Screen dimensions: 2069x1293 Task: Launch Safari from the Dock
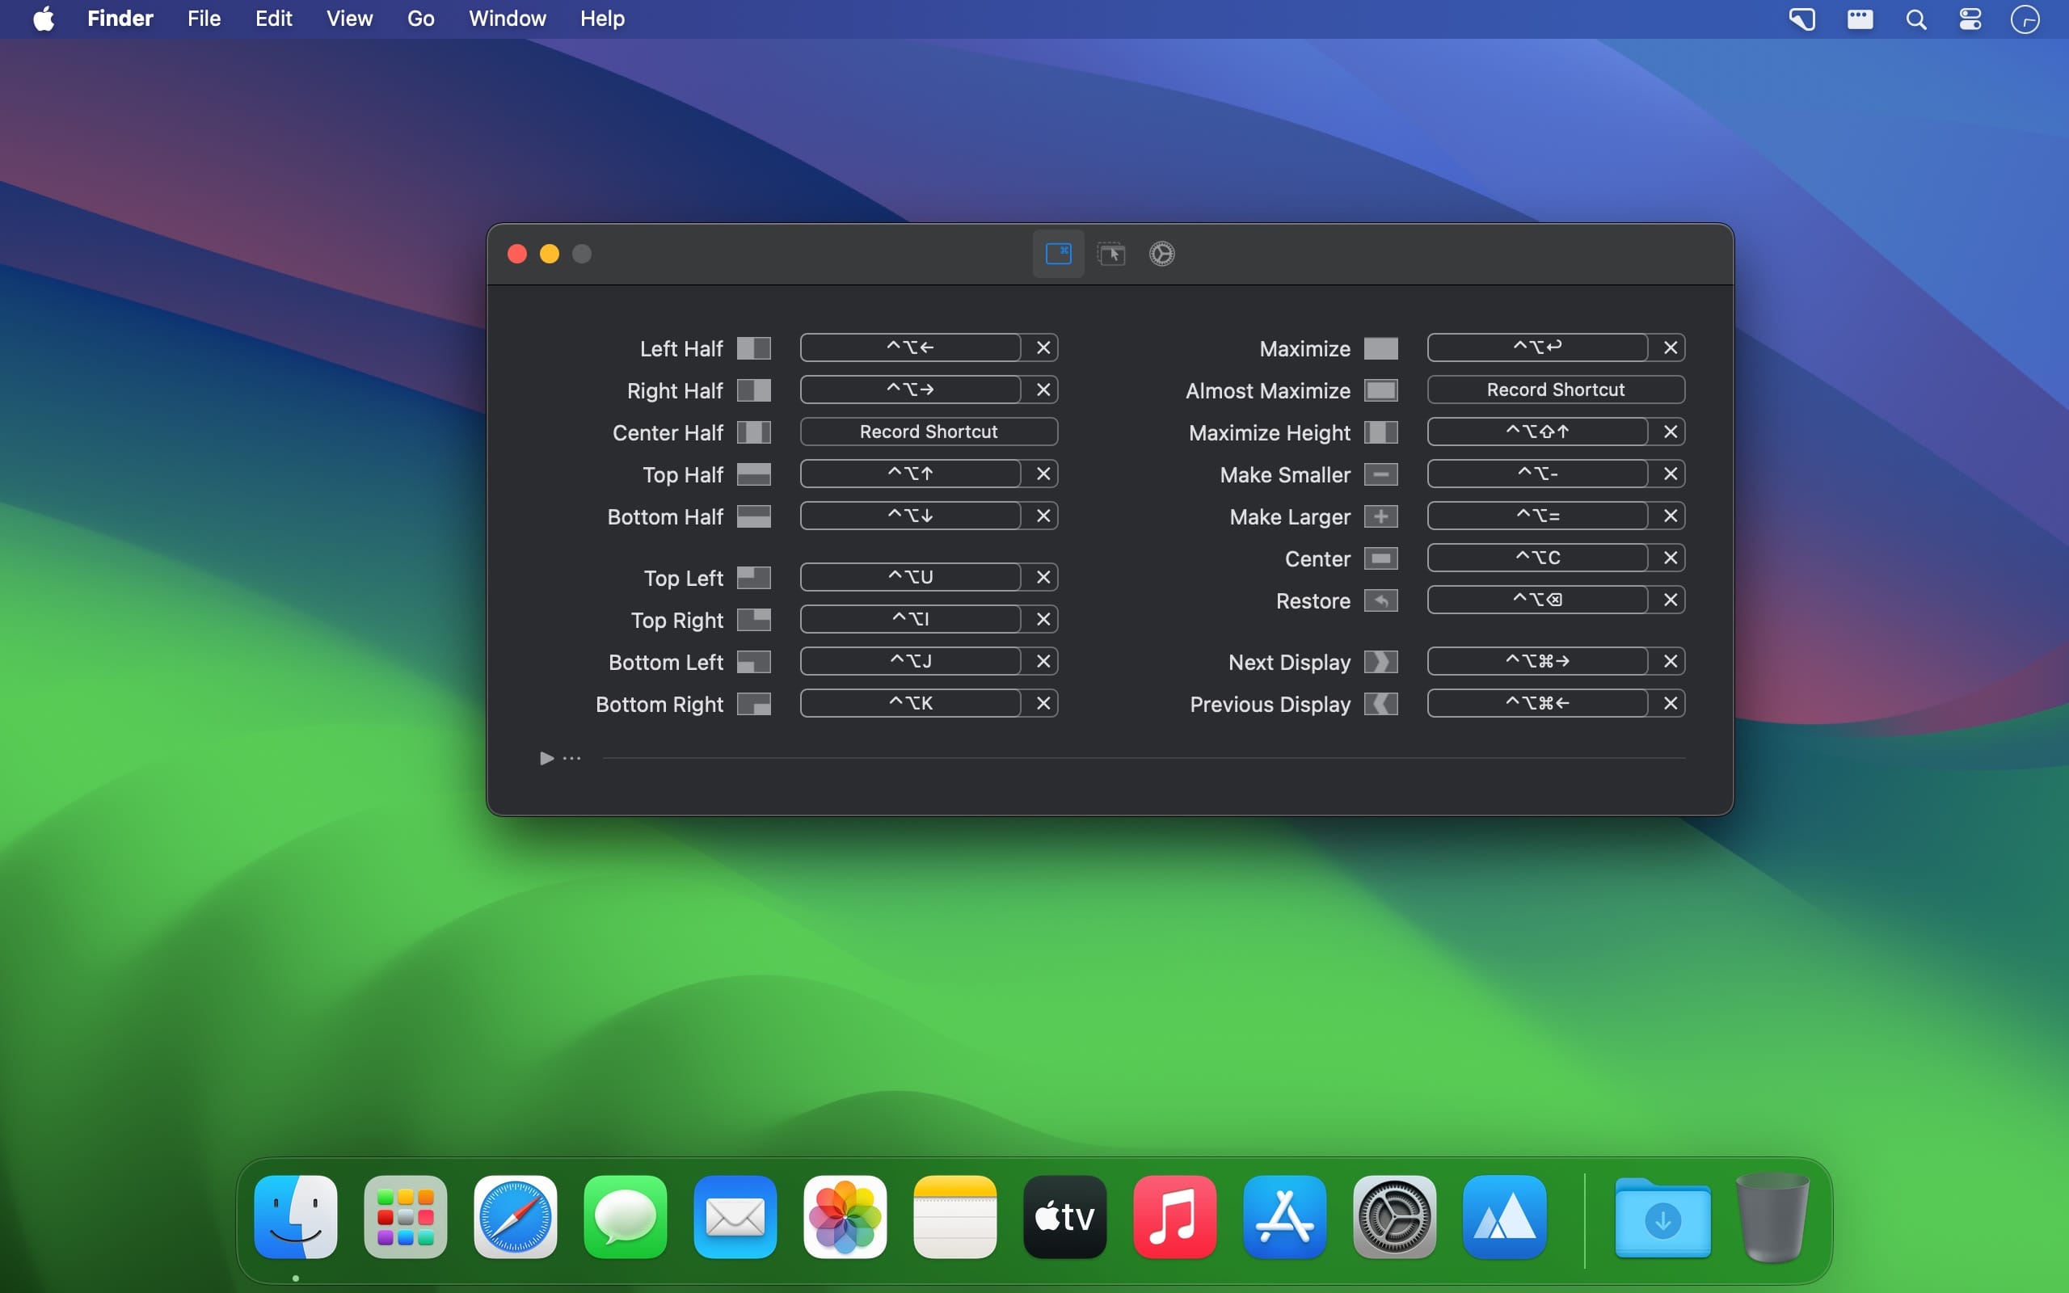pos(516,1217)
